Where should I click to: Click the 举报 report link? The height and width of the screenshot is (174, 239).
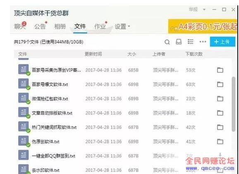coord(193,10)
